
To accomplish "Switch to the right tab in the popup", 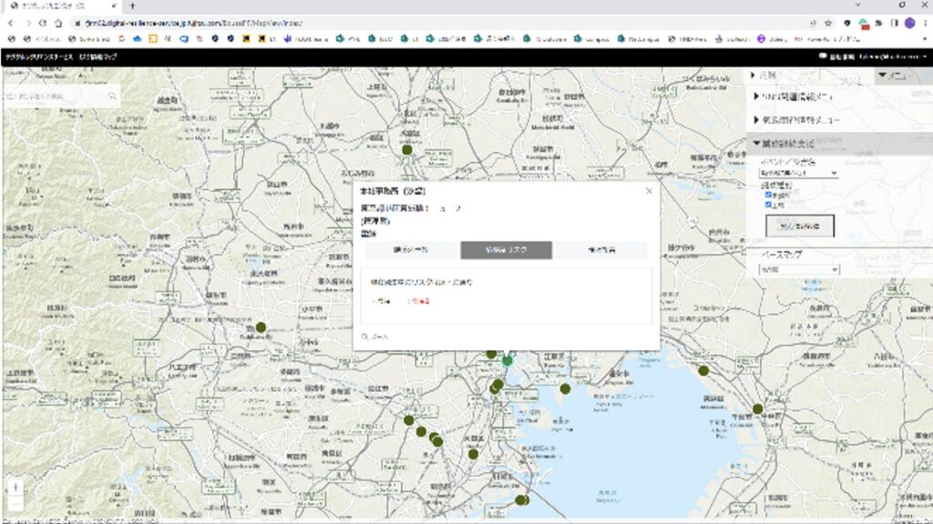I will click(x=601, y=250).
